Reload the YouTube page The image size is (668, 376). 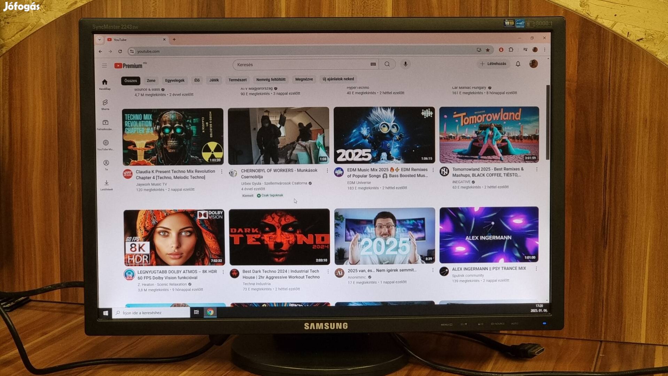(x=120, y=51)
